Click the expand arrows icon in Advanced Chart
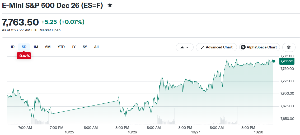This screenshot has width=300, height=135. pos(202,47)
